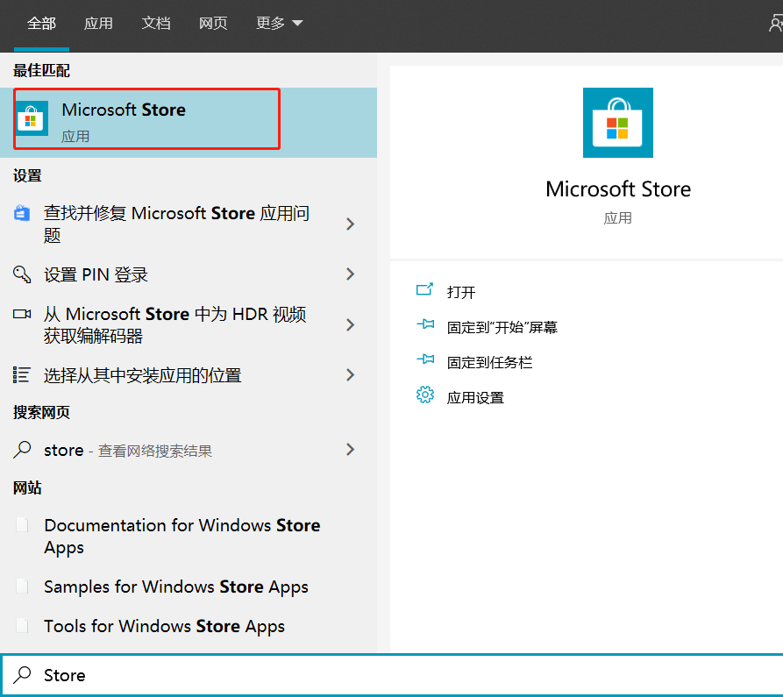Click the key icon beside 设置 PIN 登录
Image resolution: width=783 pixels, height=697 pixels.
21,274
